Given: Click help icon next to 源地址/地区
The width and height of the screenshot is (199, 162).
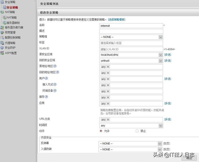Looking at the screenshot, I should (55, 66).
